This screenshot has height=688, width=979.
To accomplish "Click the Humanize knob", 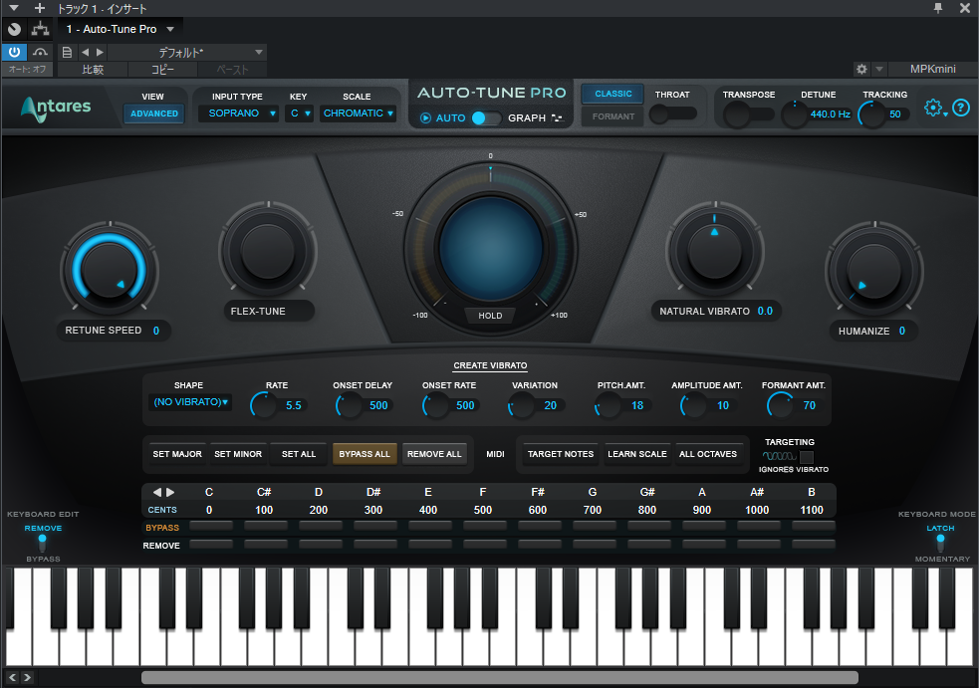I will point(873,271).
